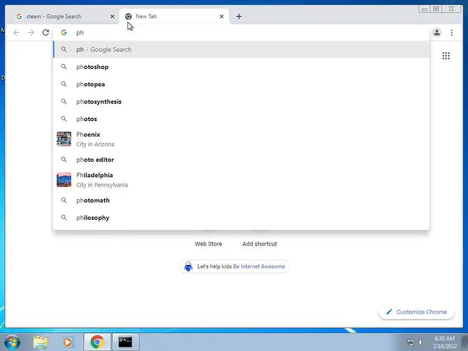Click Customize Chrome button
468x351 pixels.
click(x=416, y=312)
